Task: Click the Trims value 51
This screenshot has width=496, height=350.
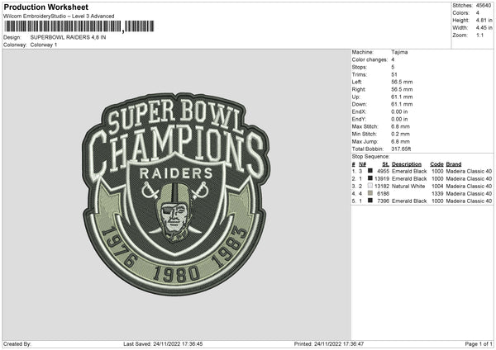Action: click(x=393, y=74)
